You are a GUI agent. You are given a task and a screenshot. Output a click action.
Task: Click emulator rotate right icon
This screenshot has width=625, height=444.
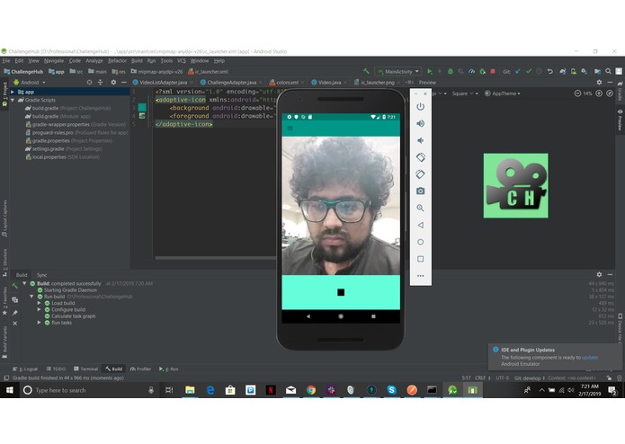(421, 174)
